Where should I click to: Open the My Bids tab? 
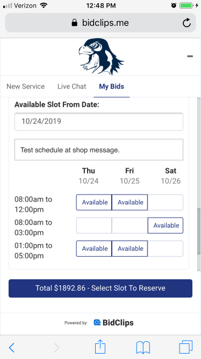point(112,86)
